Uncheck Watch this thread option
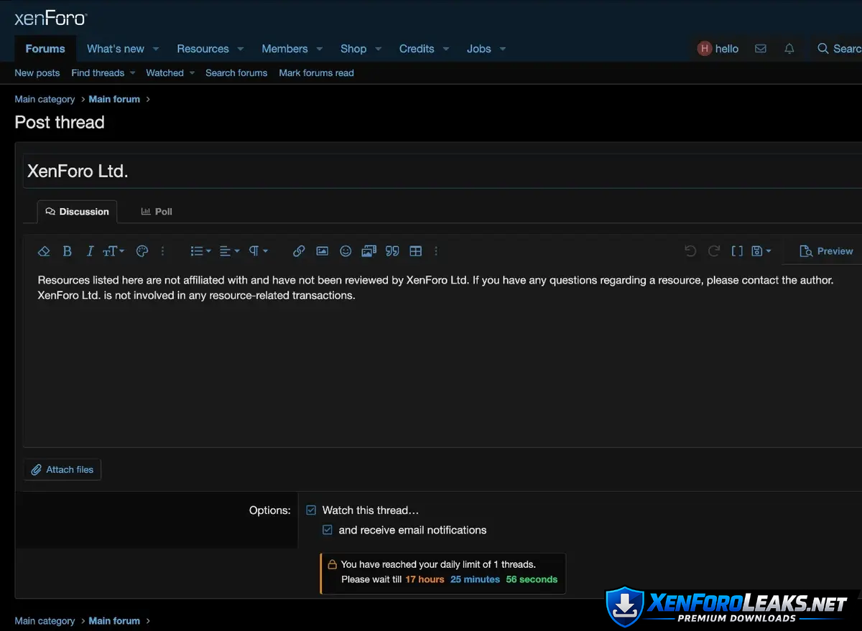This screenshot has height=631, width=862. tap(311, 510)
